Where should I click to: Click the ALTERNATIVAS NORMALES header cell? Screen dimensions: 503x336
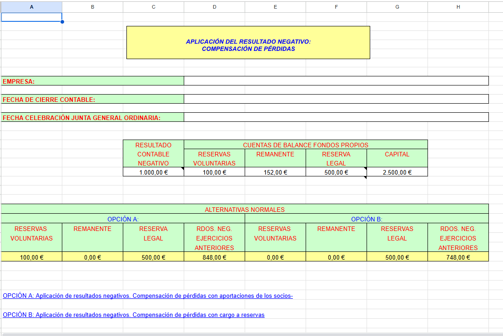(245, 210)
